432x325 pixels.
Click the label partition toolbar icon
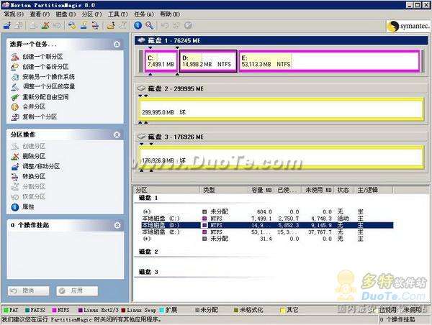click(x=72, y=25)
